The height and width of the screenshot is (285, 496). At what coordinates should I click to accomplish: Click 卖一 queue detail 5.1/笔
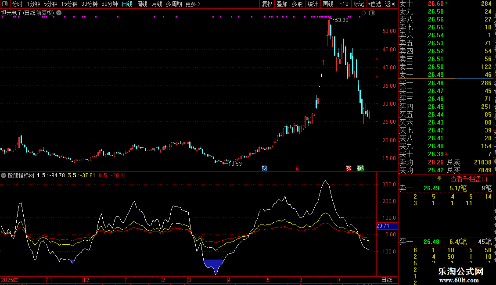pos(458,188)
